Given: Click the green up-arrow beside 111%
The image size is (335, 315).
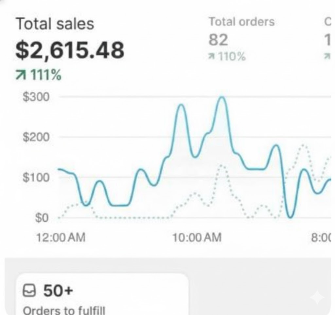Looking at the screenshot, I should click(x=21, y=76).
